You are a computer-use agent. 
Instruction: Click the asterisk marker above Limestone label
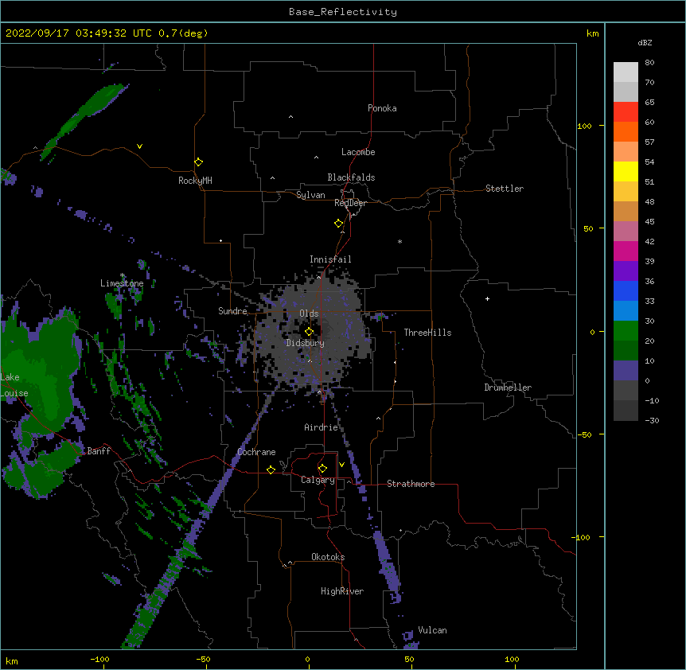click(123, 275)
